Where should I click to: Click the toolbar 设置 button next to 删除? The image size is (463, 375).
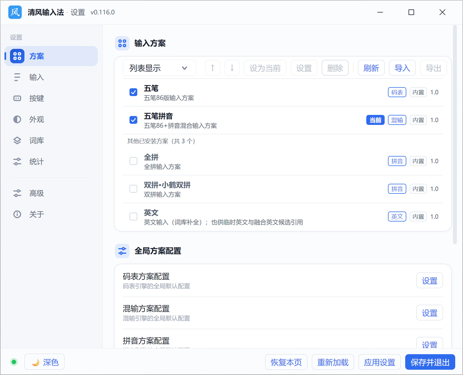click(304, 68)
